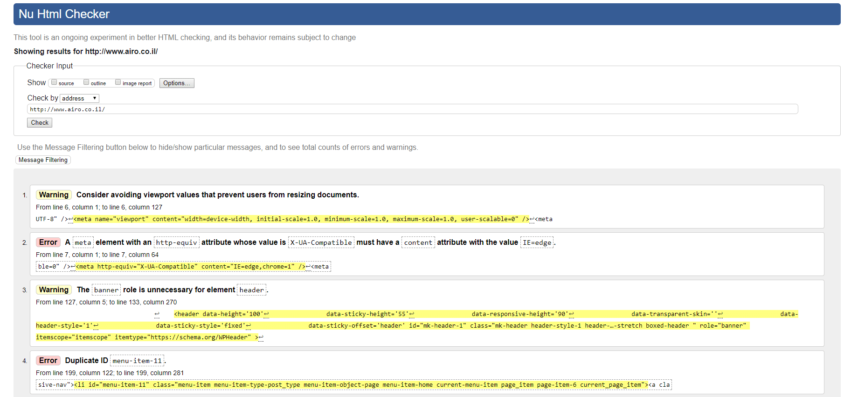This screenshot has height=397, width=865.
Task: Enable the outline checkbox
Action: pos(86,82)
